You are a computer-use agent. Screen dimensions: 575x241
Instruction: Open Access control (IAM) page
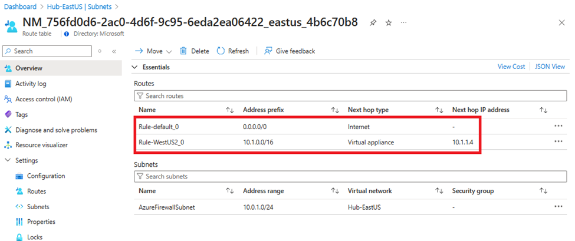(43, 99)
